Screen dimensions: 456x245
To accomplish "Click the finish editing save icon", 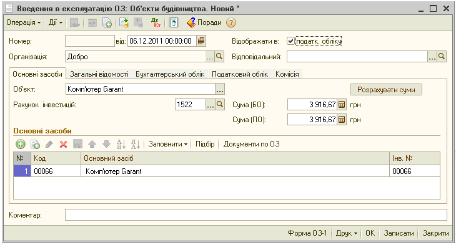I will click(x=77, y=144).
